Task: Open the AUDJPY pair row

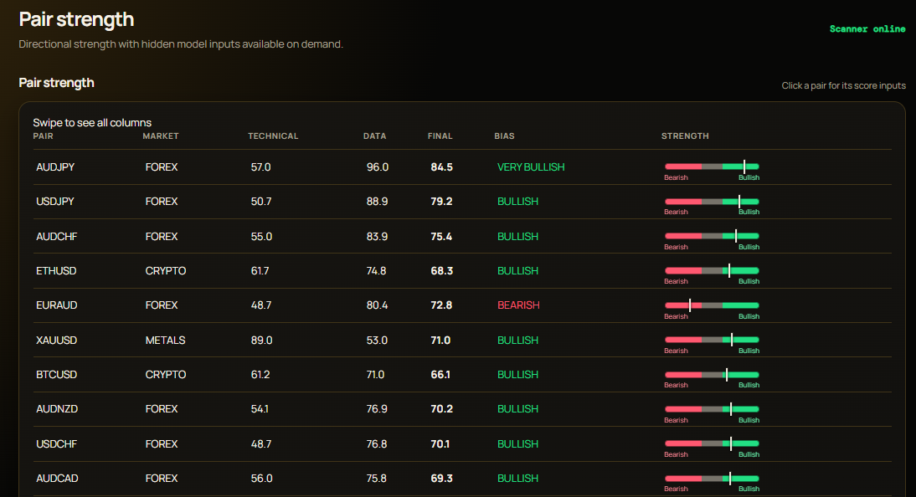Action: point(462,167)
